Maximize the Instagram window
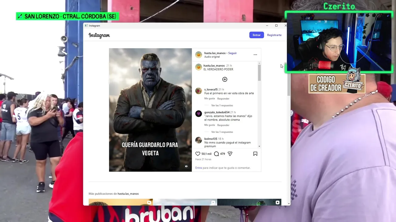The height and width of the screenshot is (222, 396). point(276,26)
